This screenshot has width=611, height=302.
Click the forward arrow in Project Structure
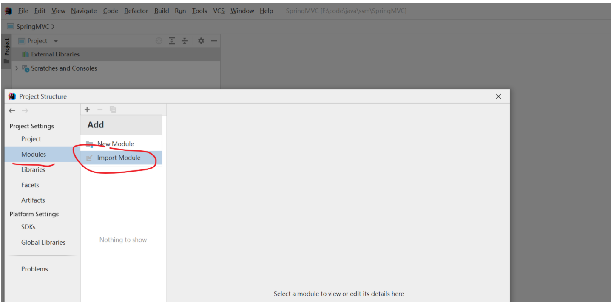click(x=25, y=110)
